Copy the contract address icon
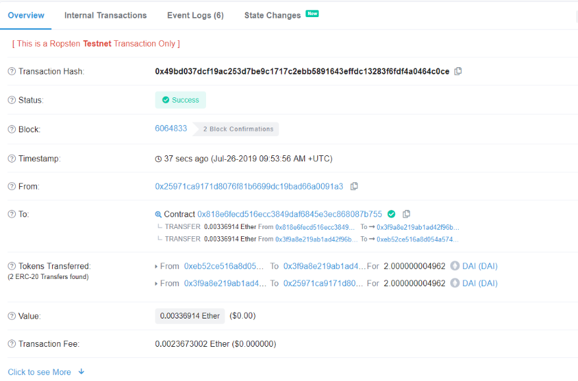Screen dimensions: 578x381 tap(406, 214)
